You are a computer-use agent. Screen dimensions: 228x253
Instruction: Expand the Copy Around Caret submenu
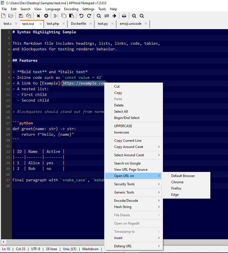(x=134, y=147)
